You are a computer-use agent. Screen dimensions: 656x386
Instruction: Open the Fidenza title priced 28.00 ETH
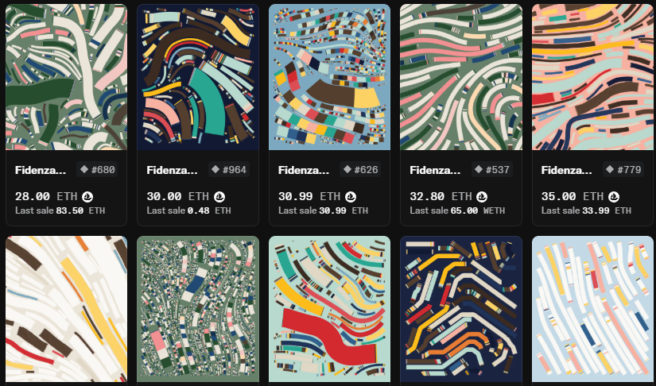[41, 170]
